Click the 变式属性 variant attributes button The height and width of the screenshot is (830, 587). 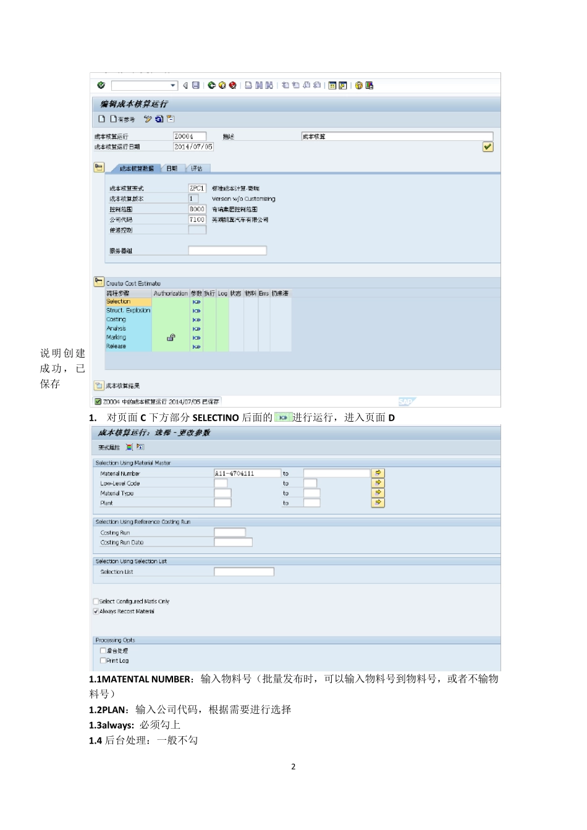[109, 447]
